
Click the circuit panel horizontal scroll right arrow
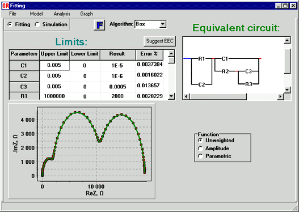click(x=280, y=96)
